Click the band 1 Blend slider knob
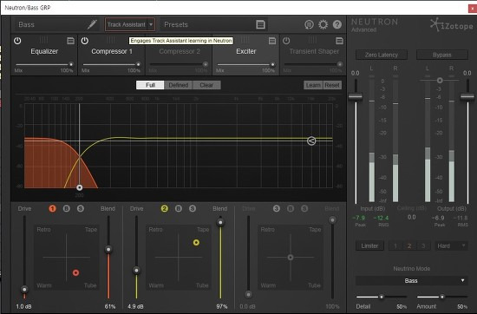The image size is (477, 314). 108,250
